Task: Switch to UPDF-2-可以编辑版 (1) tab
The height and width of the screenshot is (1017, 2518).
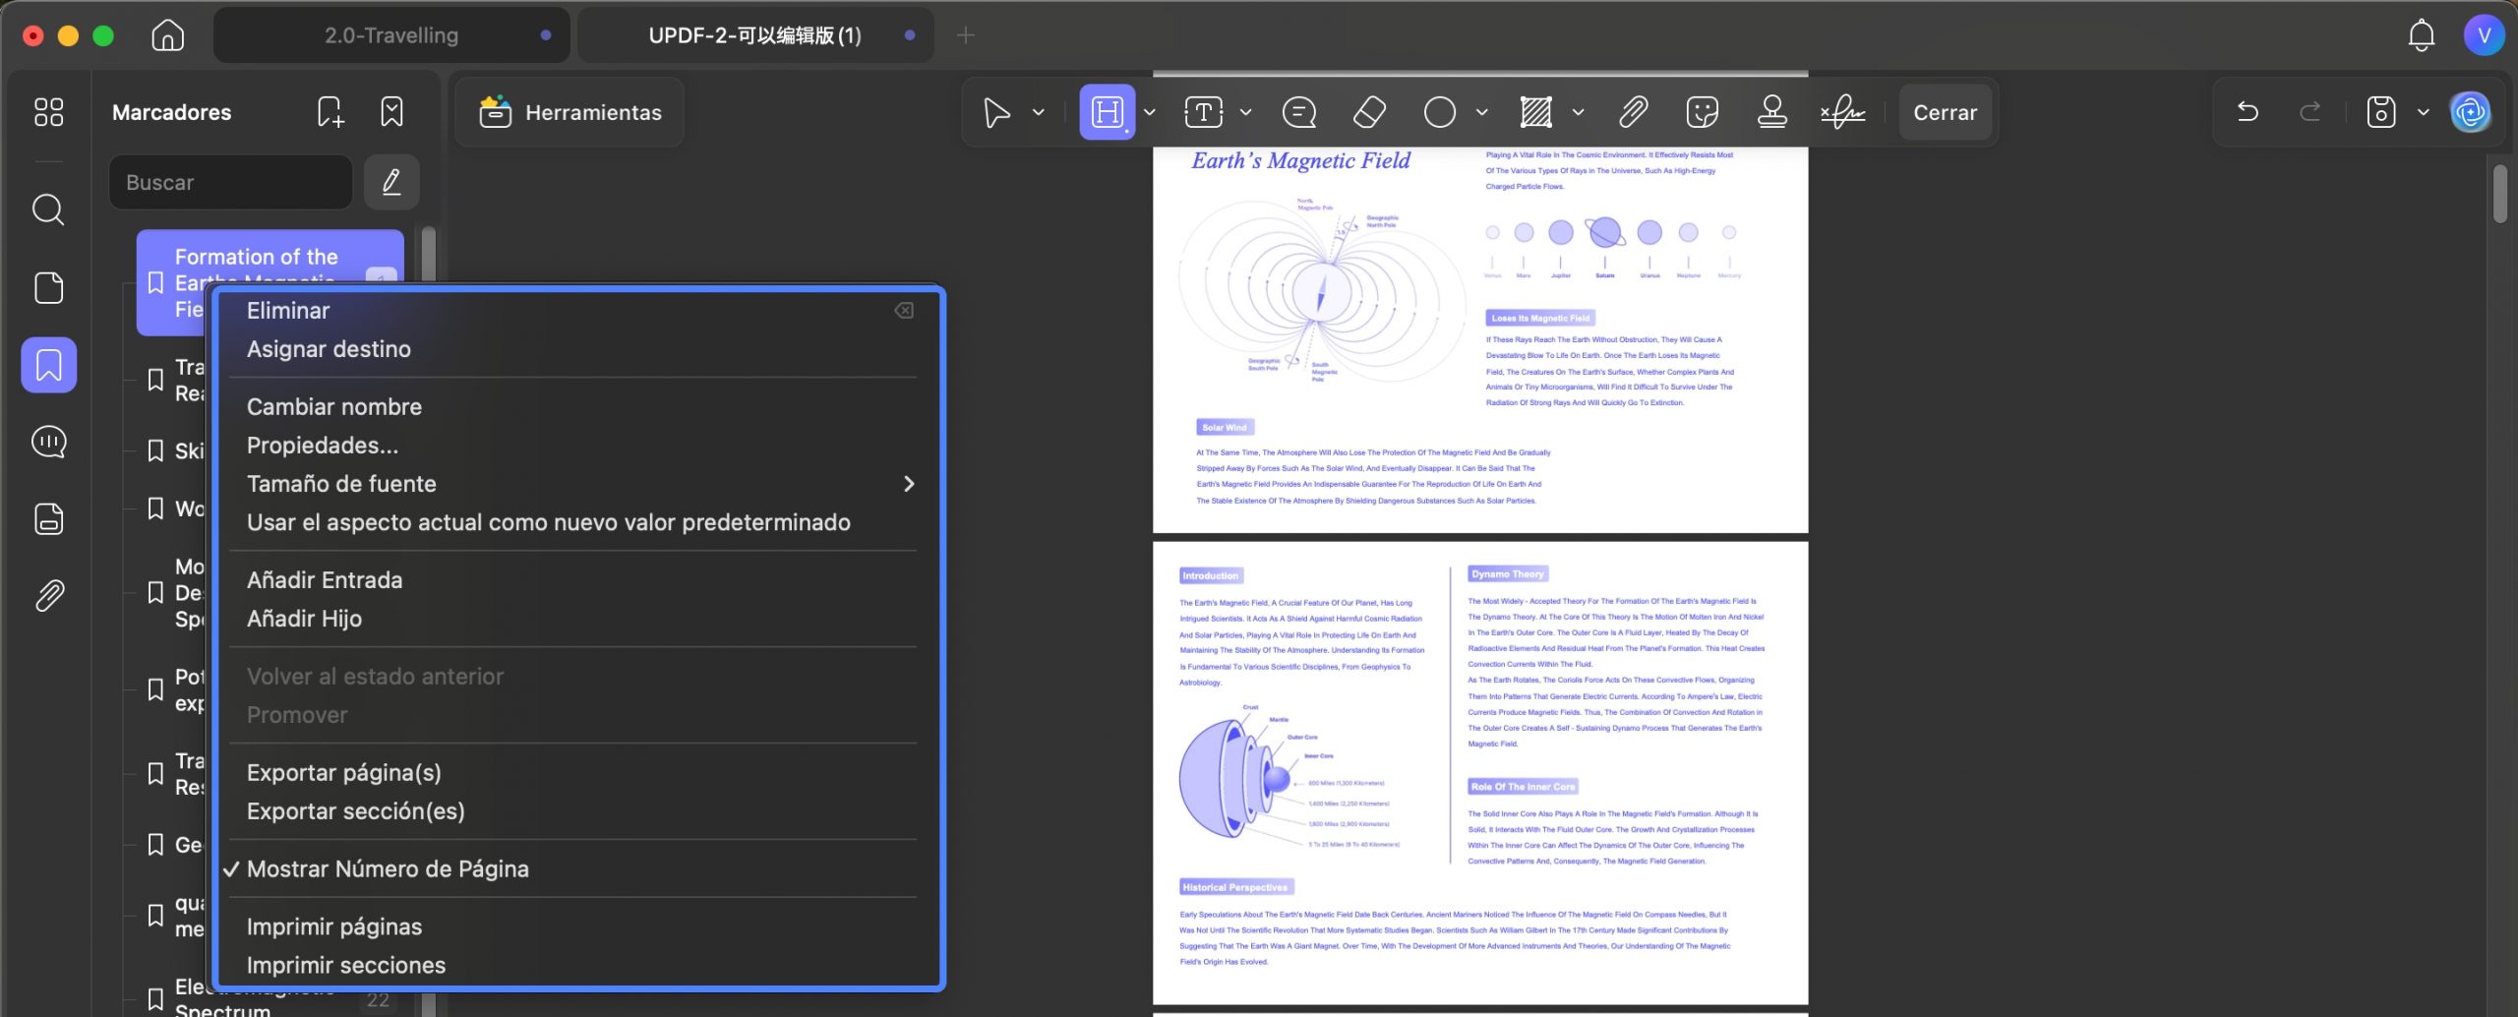Action: tap(755, 35)
